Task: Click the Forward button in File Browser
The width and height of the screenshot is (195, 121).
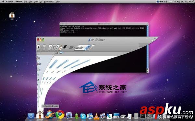Action: (x=44, y=47)
